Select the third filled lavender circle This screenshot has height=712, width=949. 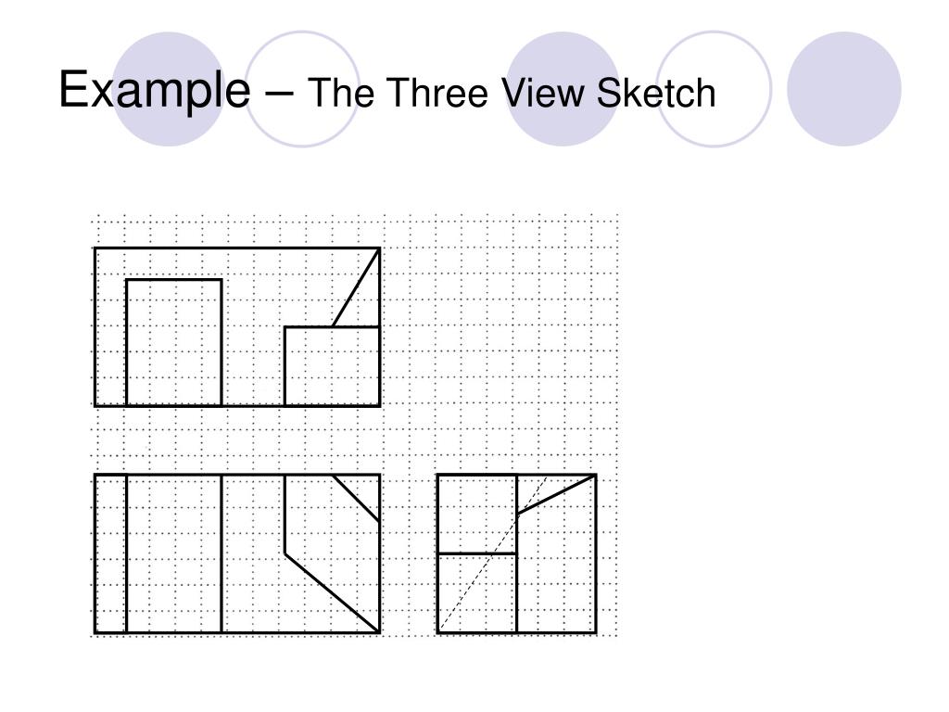(563, 88)
